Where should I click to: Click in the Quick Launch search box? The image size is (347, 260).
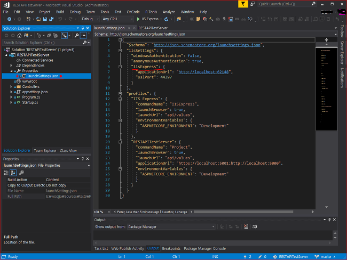coord(287,4)
